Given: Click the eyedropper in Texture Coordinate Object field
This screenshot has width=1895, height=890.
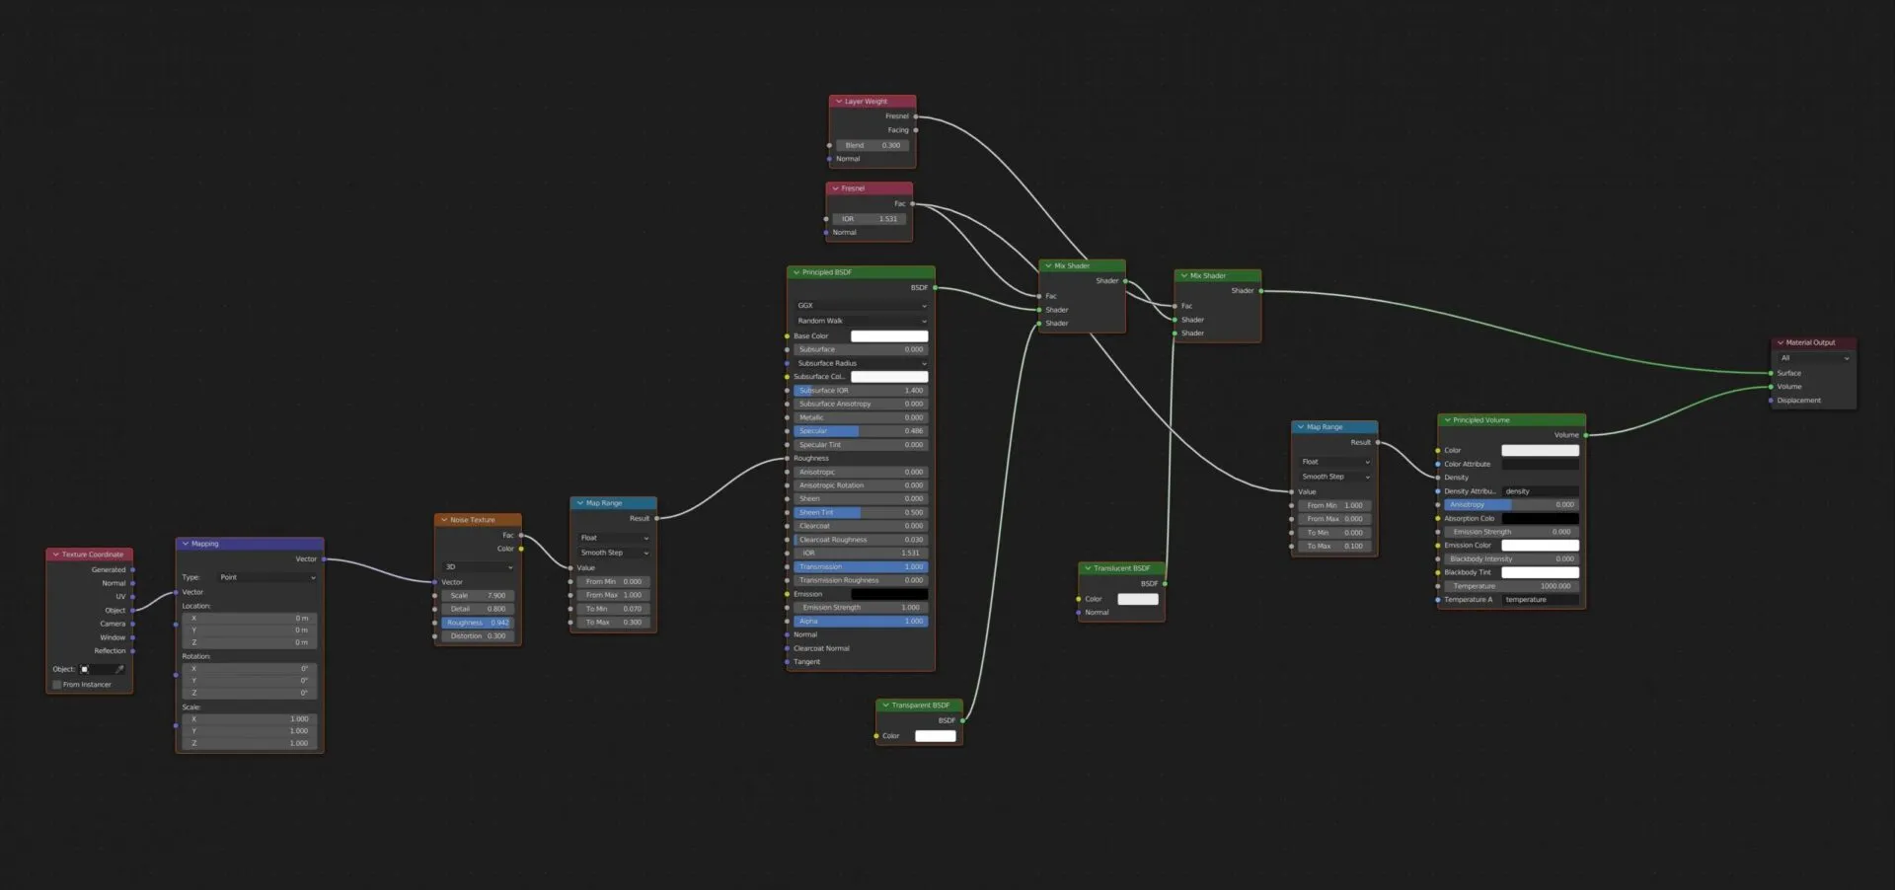Looking at the screenshot, I should coord(119,669).
